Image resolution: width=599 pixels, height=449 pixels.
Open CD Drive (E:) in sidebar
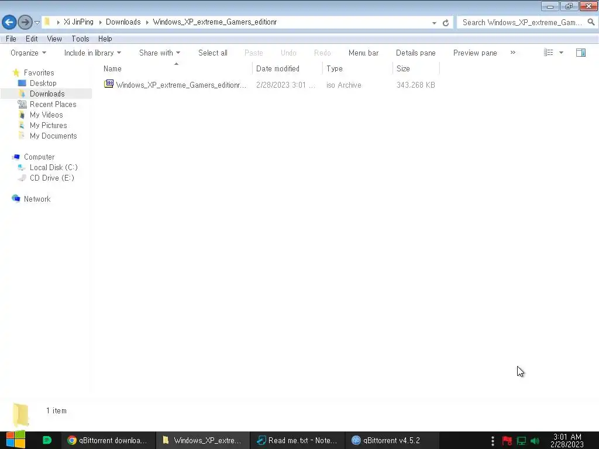(x=52, y=178)
